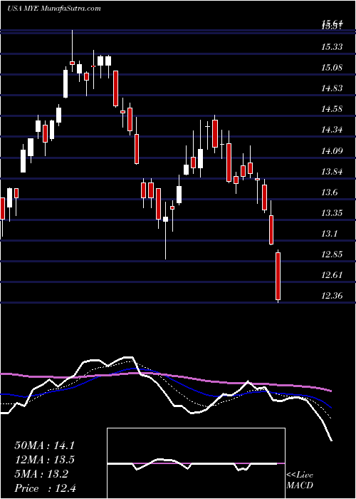Image resolution: width=356 pixels, height=499 pixels.
Task: Select the 13.84 price axis label
Action: 332,172
